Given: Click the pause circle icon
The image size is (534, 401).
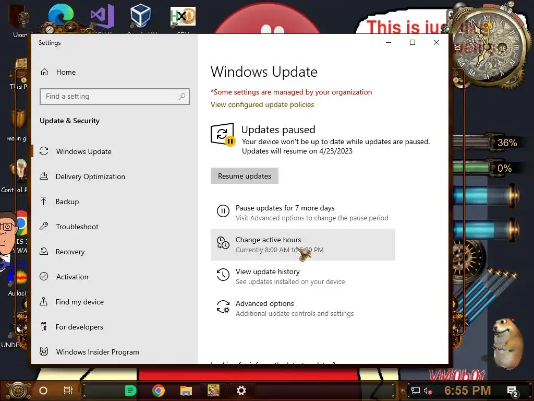Looking at the screenshot, I should click(223, 211).
